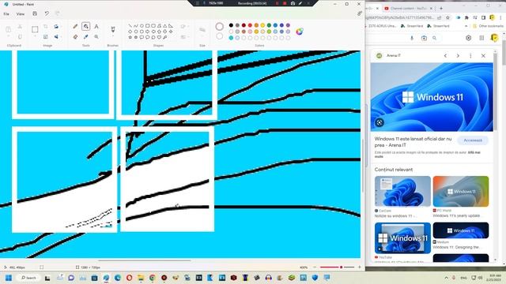The image size is (506, 284).
Task: Open the Size line-thickness control in Paint
Action: click(x=202, y=30)
